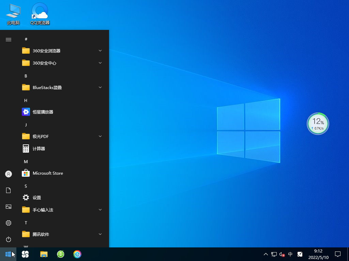The width and height of the screenshot is (349, 261).
Task: Toggle the muted volume icon in tray
Action: (282, 254)
